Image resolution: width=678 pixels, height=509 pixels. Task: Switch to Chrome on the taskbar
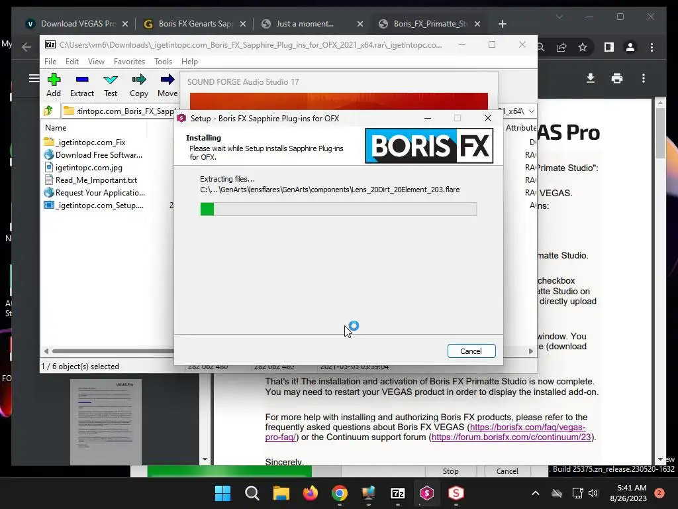pyautogui.click(x=340, y=493)
